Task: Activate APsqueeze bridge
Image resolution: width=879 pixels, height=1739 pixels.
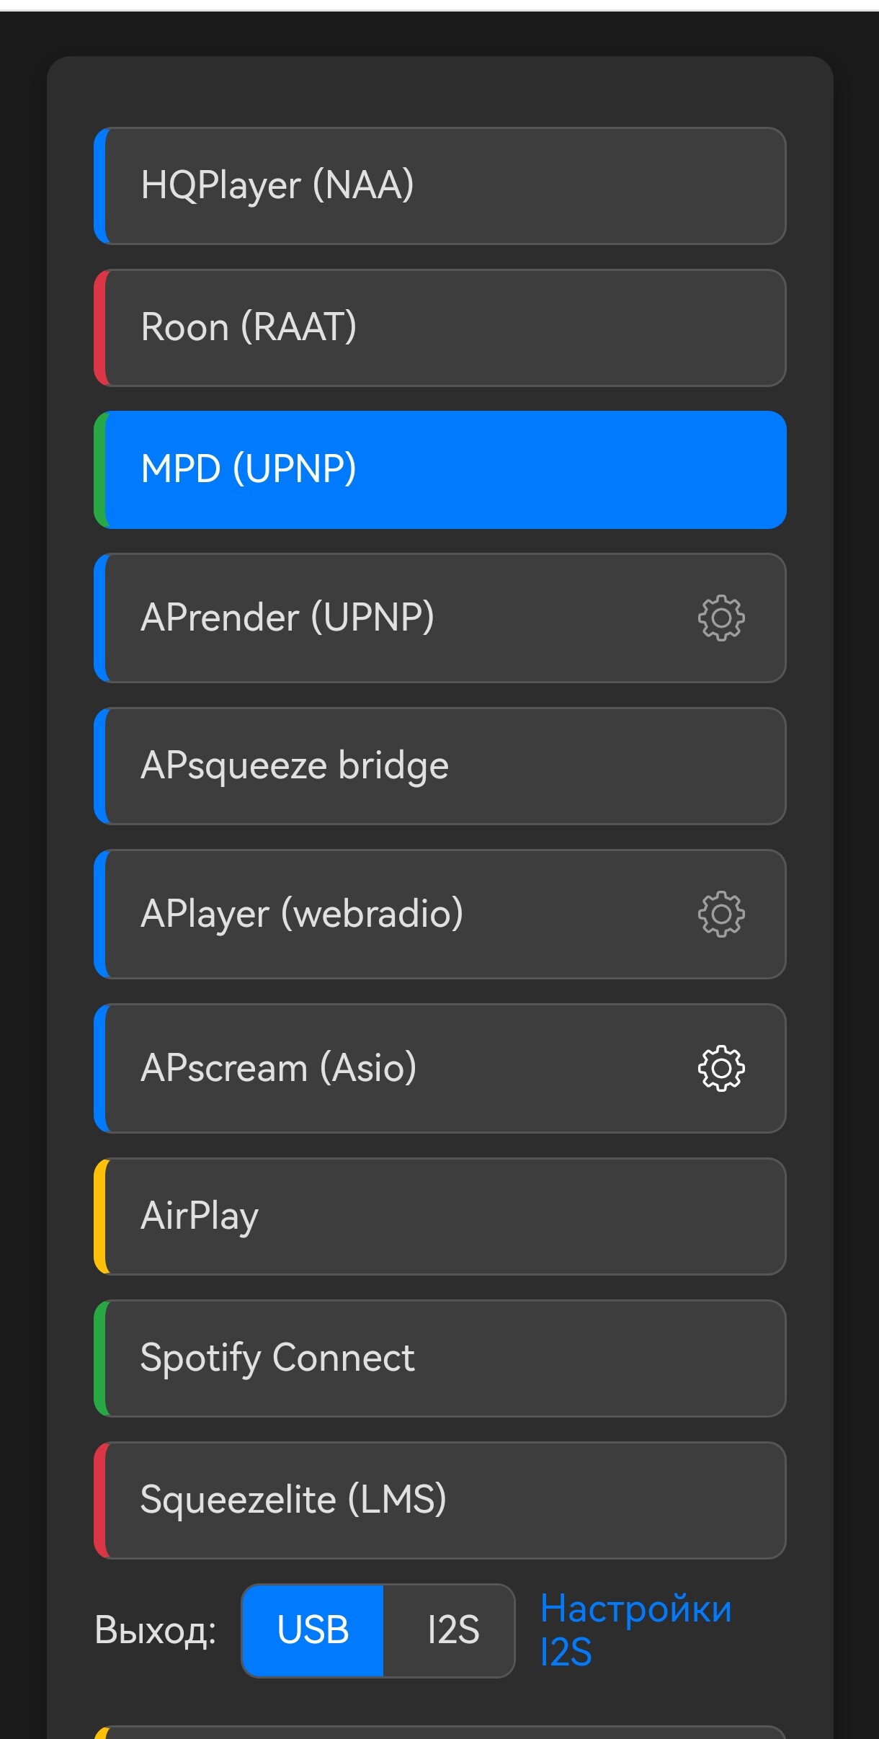Action: 440,766
